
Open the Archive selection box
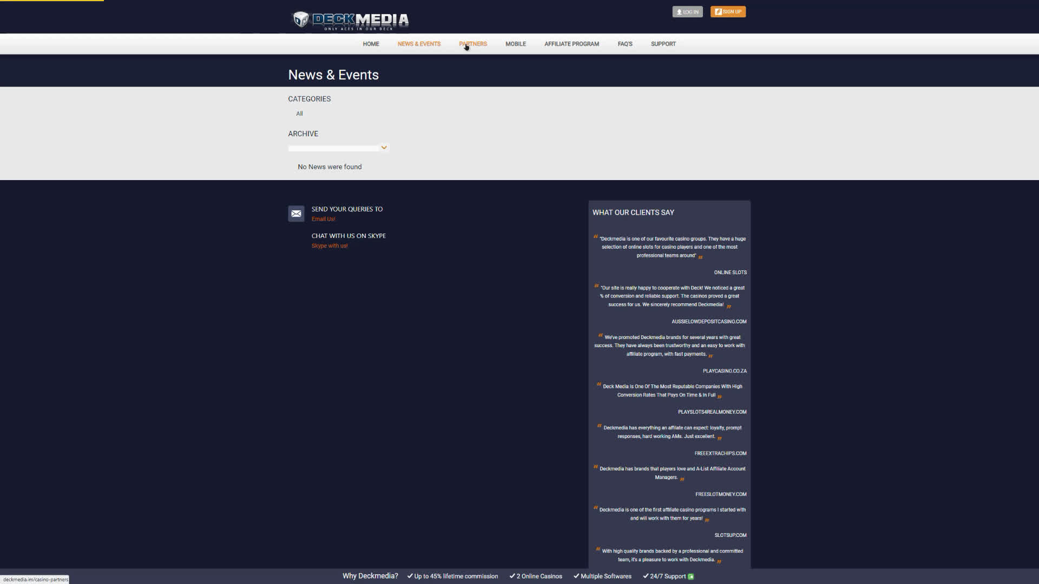point(334,148)
